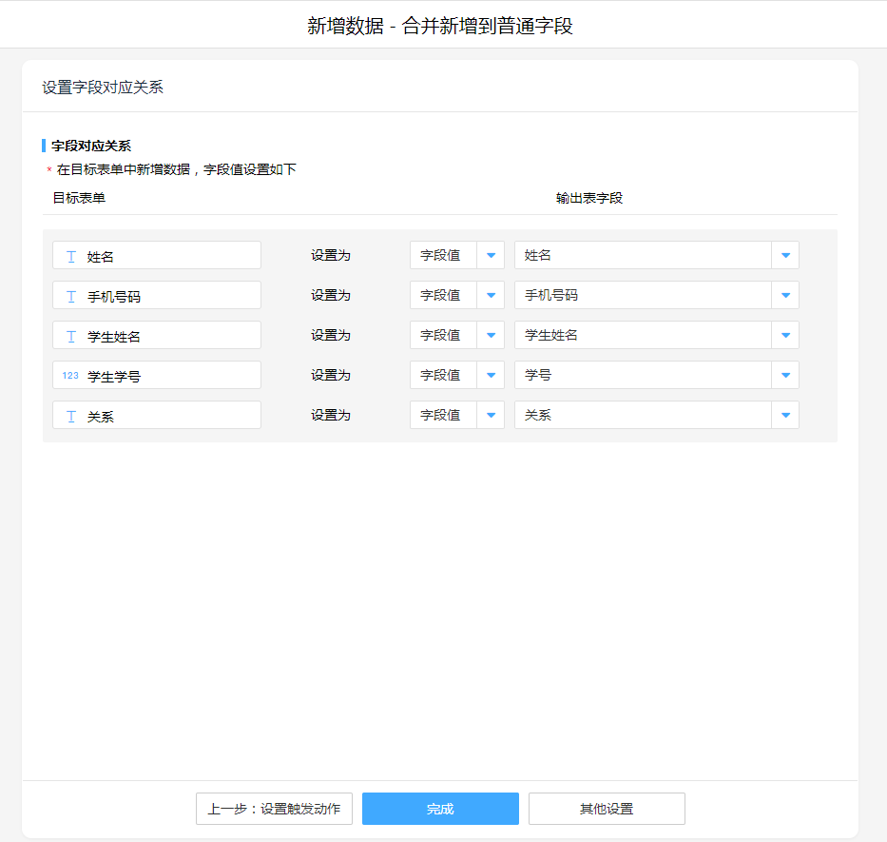Click the text-type icon beside 学生姓名
Screen dimensions: 887x842
coord(71,336)
